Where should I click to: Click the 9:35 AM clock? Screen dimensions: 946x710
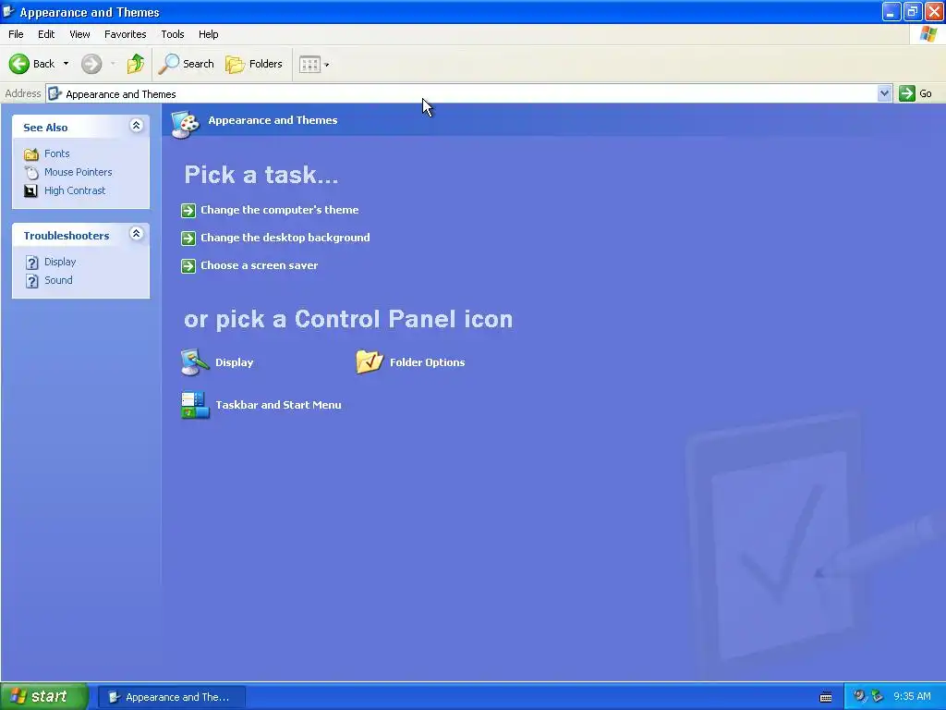[912, 697]
